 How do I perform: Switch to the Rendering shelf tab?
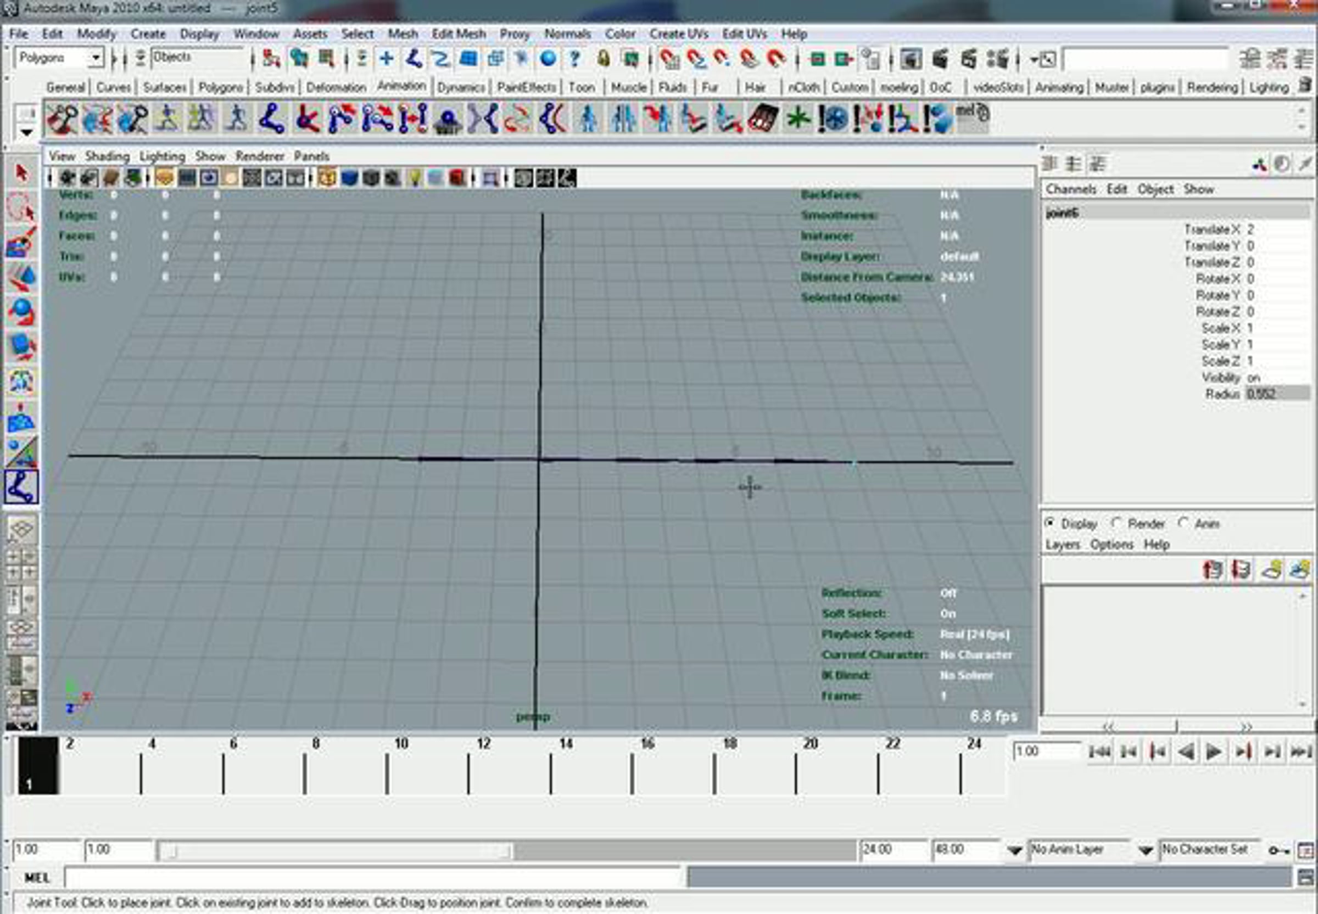(x=1213, y=88)
